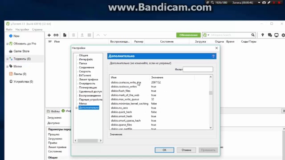Select Лимит трафика in settings tree
The height and width of the screenshot is (160, 285).
(x=88, y=80)
